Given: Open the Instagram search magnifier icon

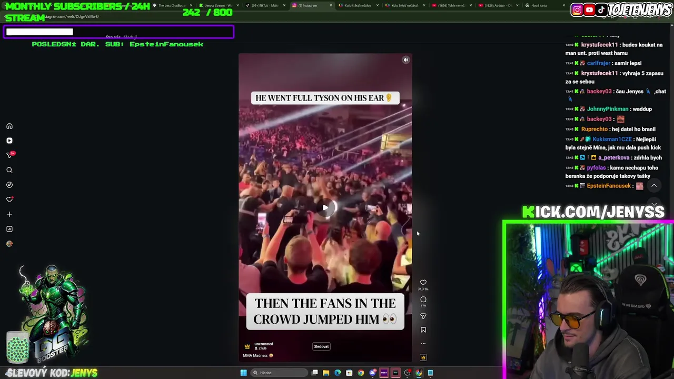Looking at the screenshot, I should (x=9, y=170).
